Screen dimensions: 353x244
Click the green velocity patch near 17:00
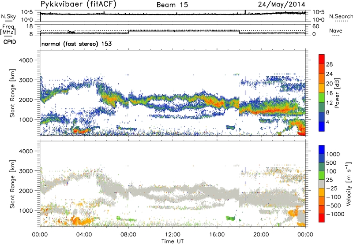230,218
